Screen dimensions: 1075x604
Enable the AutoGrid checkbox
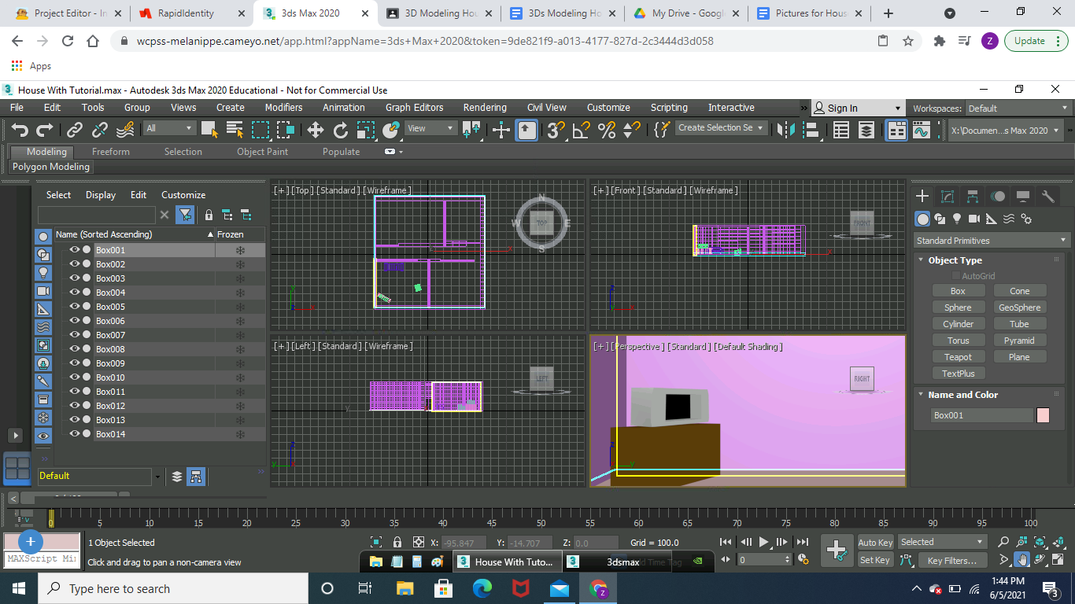point(956,276)
